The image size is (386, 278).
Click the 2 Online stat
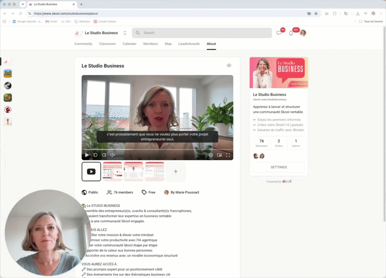pos(278,143)
